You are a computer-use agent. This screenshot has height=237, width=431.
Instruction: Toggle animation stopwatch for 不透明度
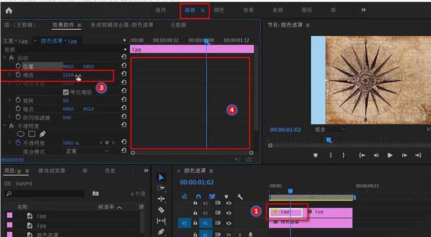[18, 143]
